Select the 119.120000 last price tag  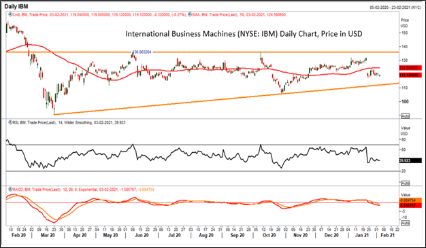[410, 75]
